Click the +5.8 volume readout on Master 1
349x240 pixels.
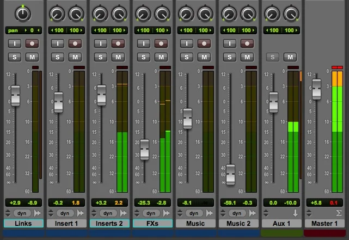316,202
